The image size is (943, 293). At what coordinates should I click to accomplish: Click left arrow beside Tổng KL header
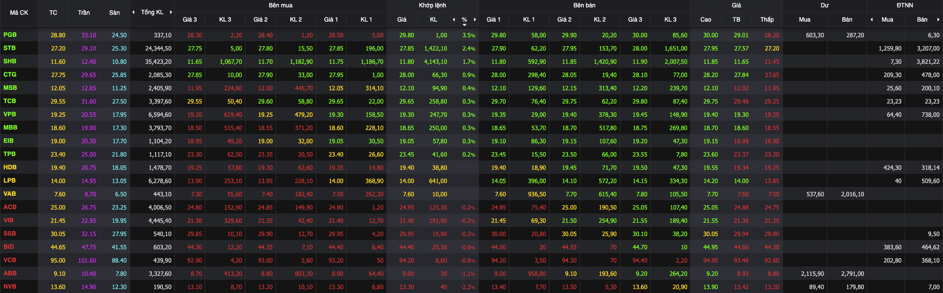134,12
